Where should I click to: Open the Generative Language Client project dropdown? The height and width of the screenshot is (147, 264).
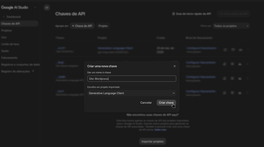[132, 93]
